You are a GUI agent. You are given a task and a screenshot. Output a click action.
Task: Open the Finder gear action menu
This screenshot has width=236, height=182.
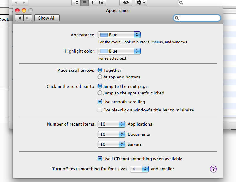tap(141, 3)
